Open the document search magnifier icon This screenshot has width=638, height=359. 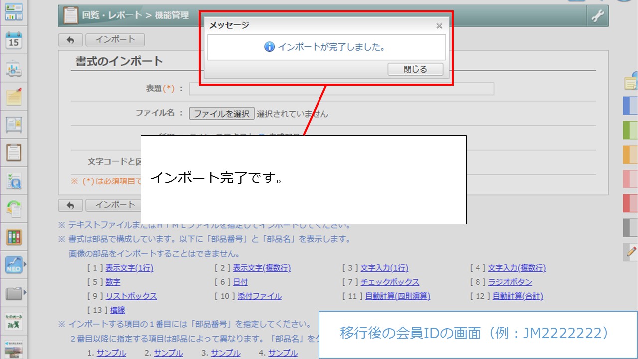[14, 181]
